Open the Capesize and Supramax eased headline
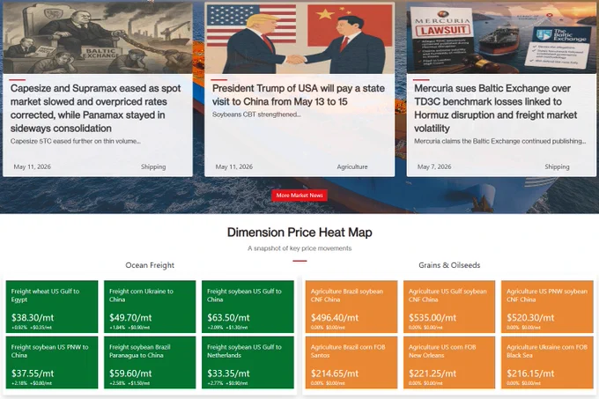 click(95, 108)
